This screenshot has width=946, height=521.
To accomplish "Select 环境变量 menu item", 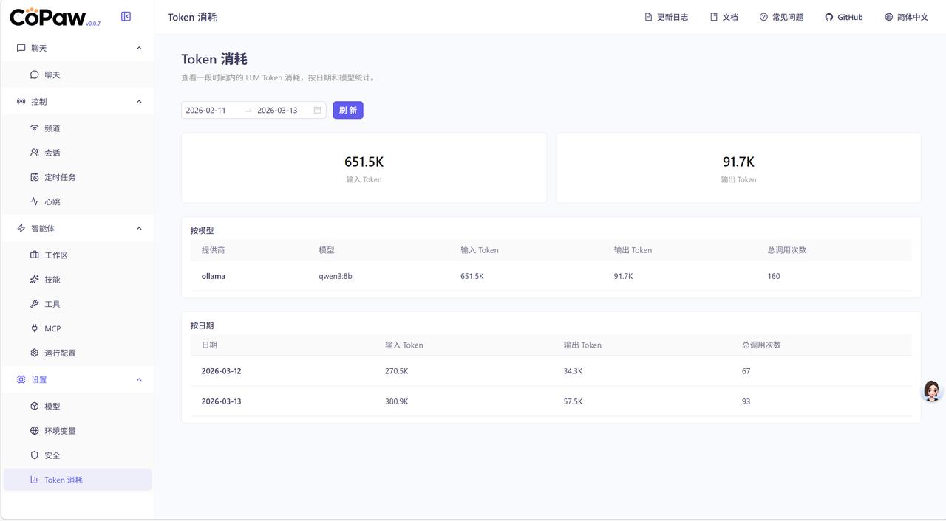I will 59,431.
